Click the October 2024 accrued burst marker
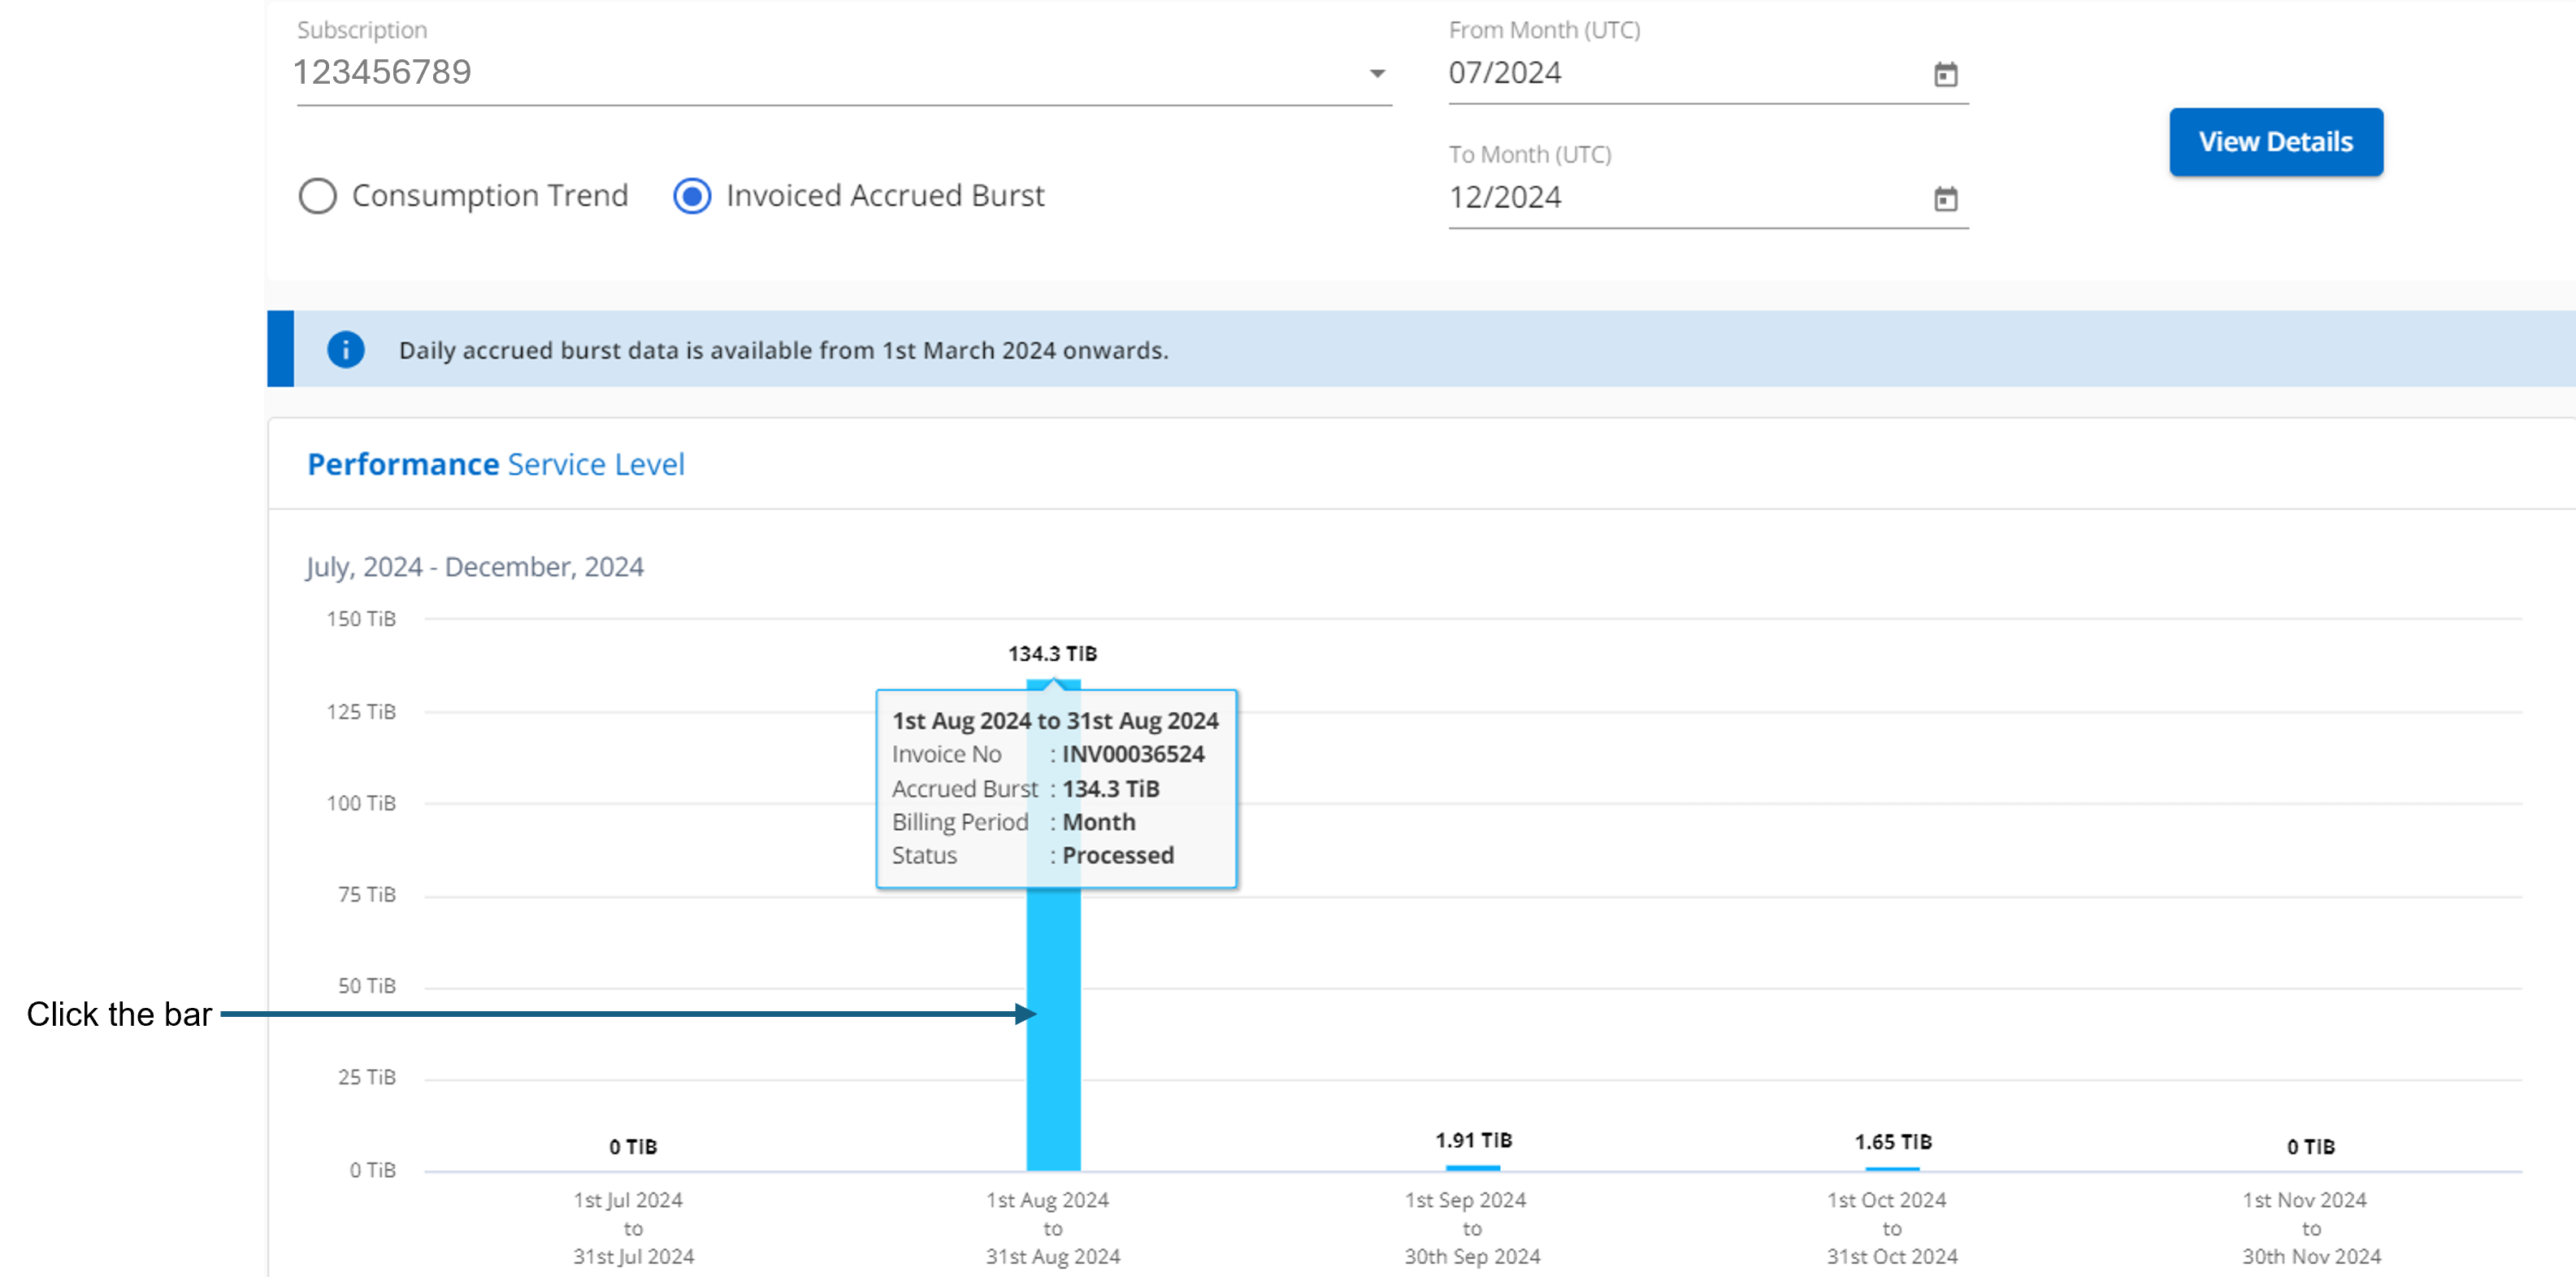 1893,1169
